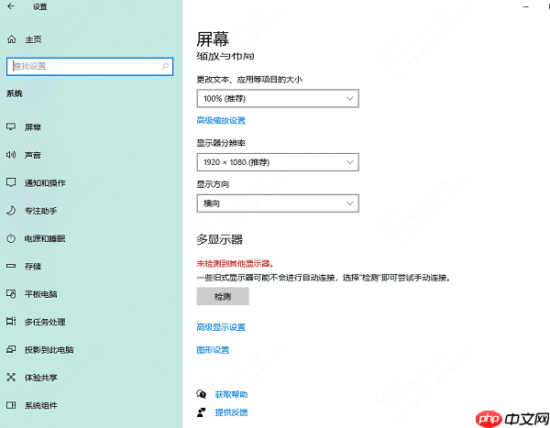This screenshot has width=550, height=428.
Task: Click the 显示器分辨率 label
Action: [x=221, y=143]
